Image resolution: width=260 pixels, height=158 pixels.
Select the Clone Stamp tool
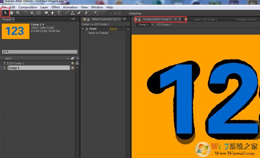[73, 13]
